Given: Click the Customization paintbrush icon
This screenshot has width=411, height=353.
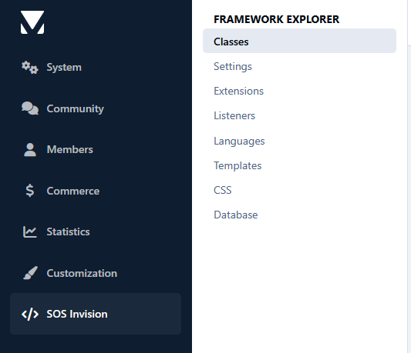Looking at the screenshot, I should coord(30,273).
